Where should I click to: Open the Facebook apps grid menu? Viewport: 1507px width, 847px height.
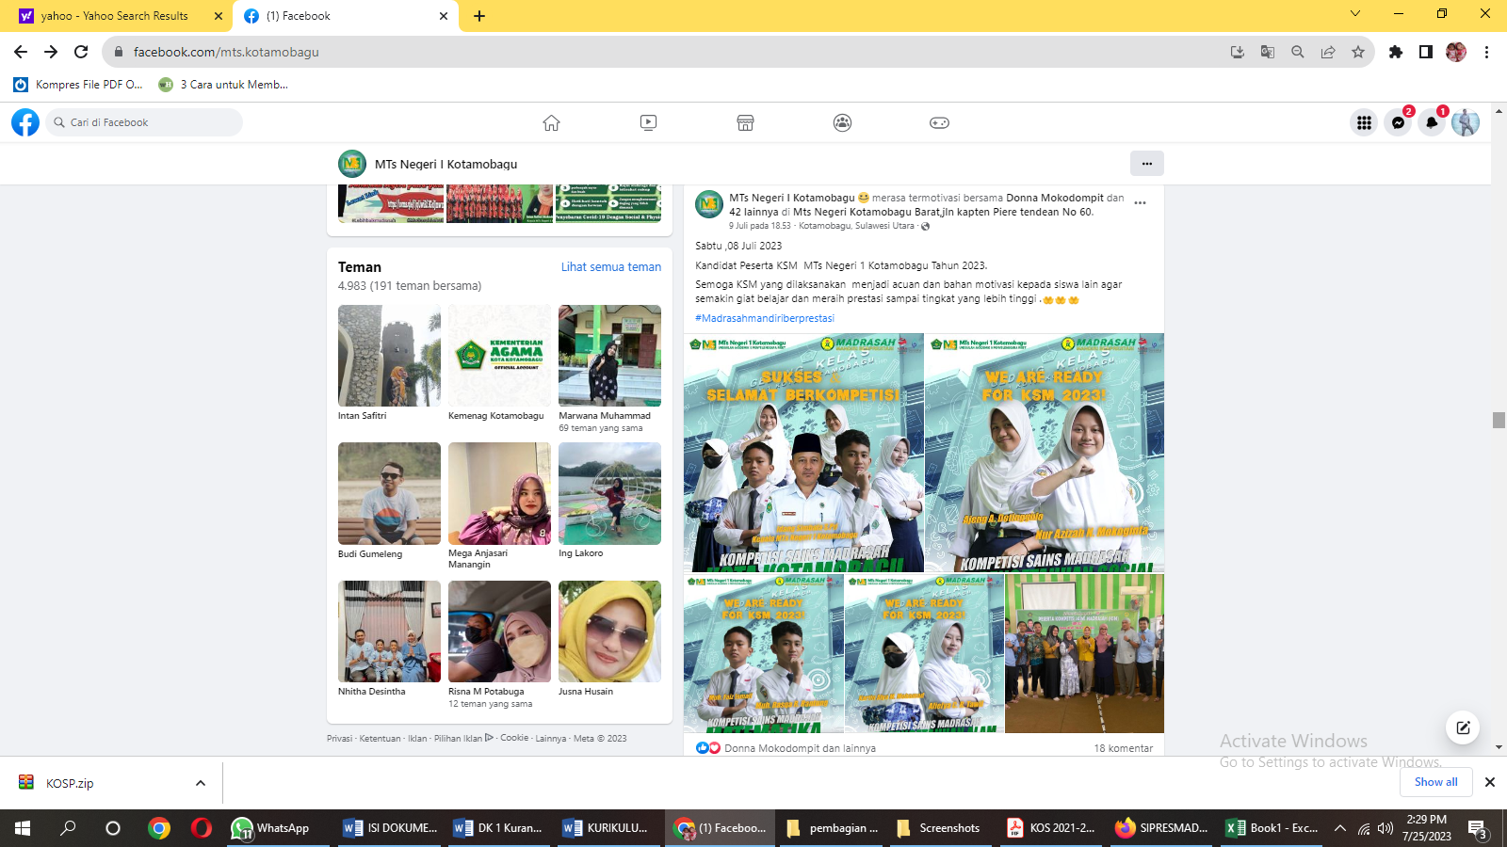1364,122
